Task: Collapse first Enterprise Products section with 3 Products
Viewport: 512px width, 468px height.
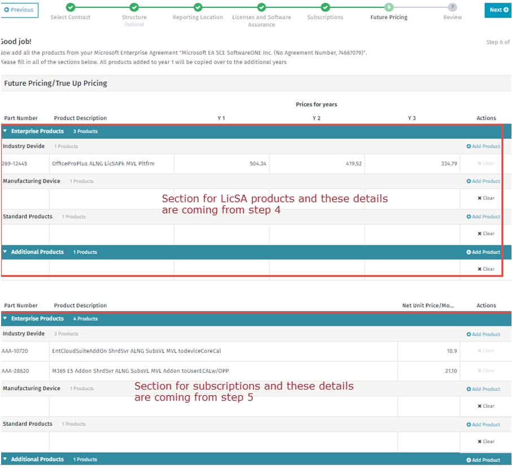Action: pos(5,131)
